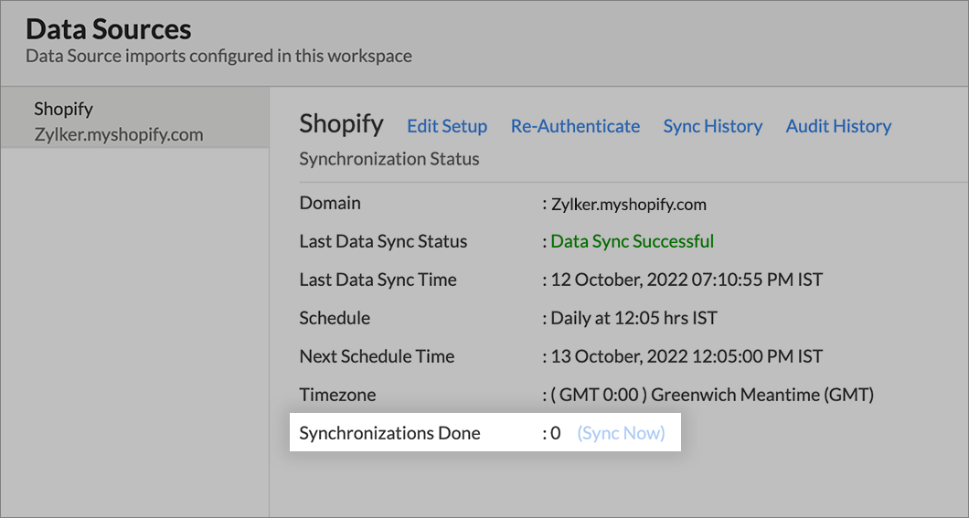The width and height of the screenshot is (969, 518).
Task: Click the Schedule label
Action: click(x=335, y=318)
